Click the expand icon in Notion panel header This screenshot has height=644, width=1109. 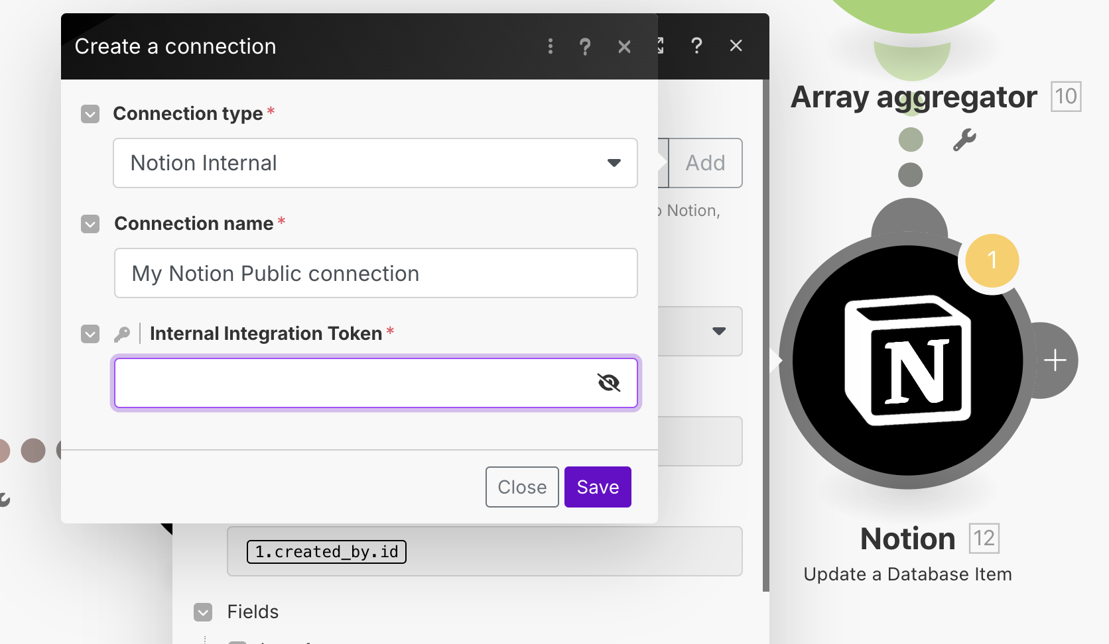(x=661, y=46)
